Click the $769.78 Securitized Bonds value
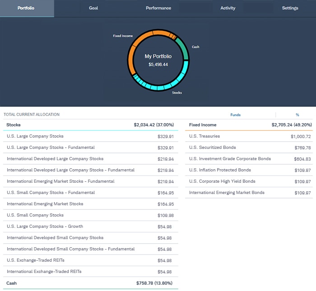 [x=303, y=148]
